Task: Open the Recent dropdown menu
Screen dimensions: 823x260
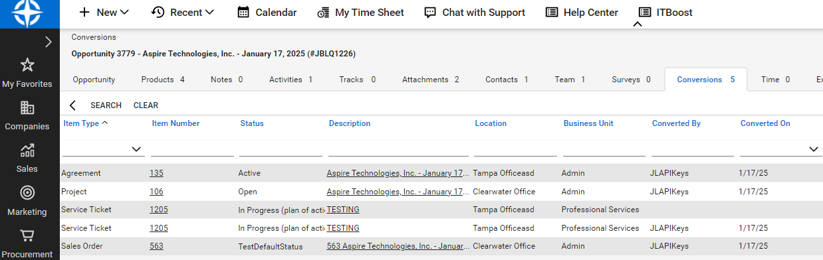Action: click(183, 13)
